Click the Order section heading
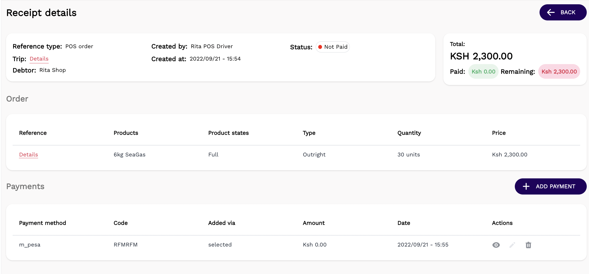Screen dimensions: 589x274 17,99
